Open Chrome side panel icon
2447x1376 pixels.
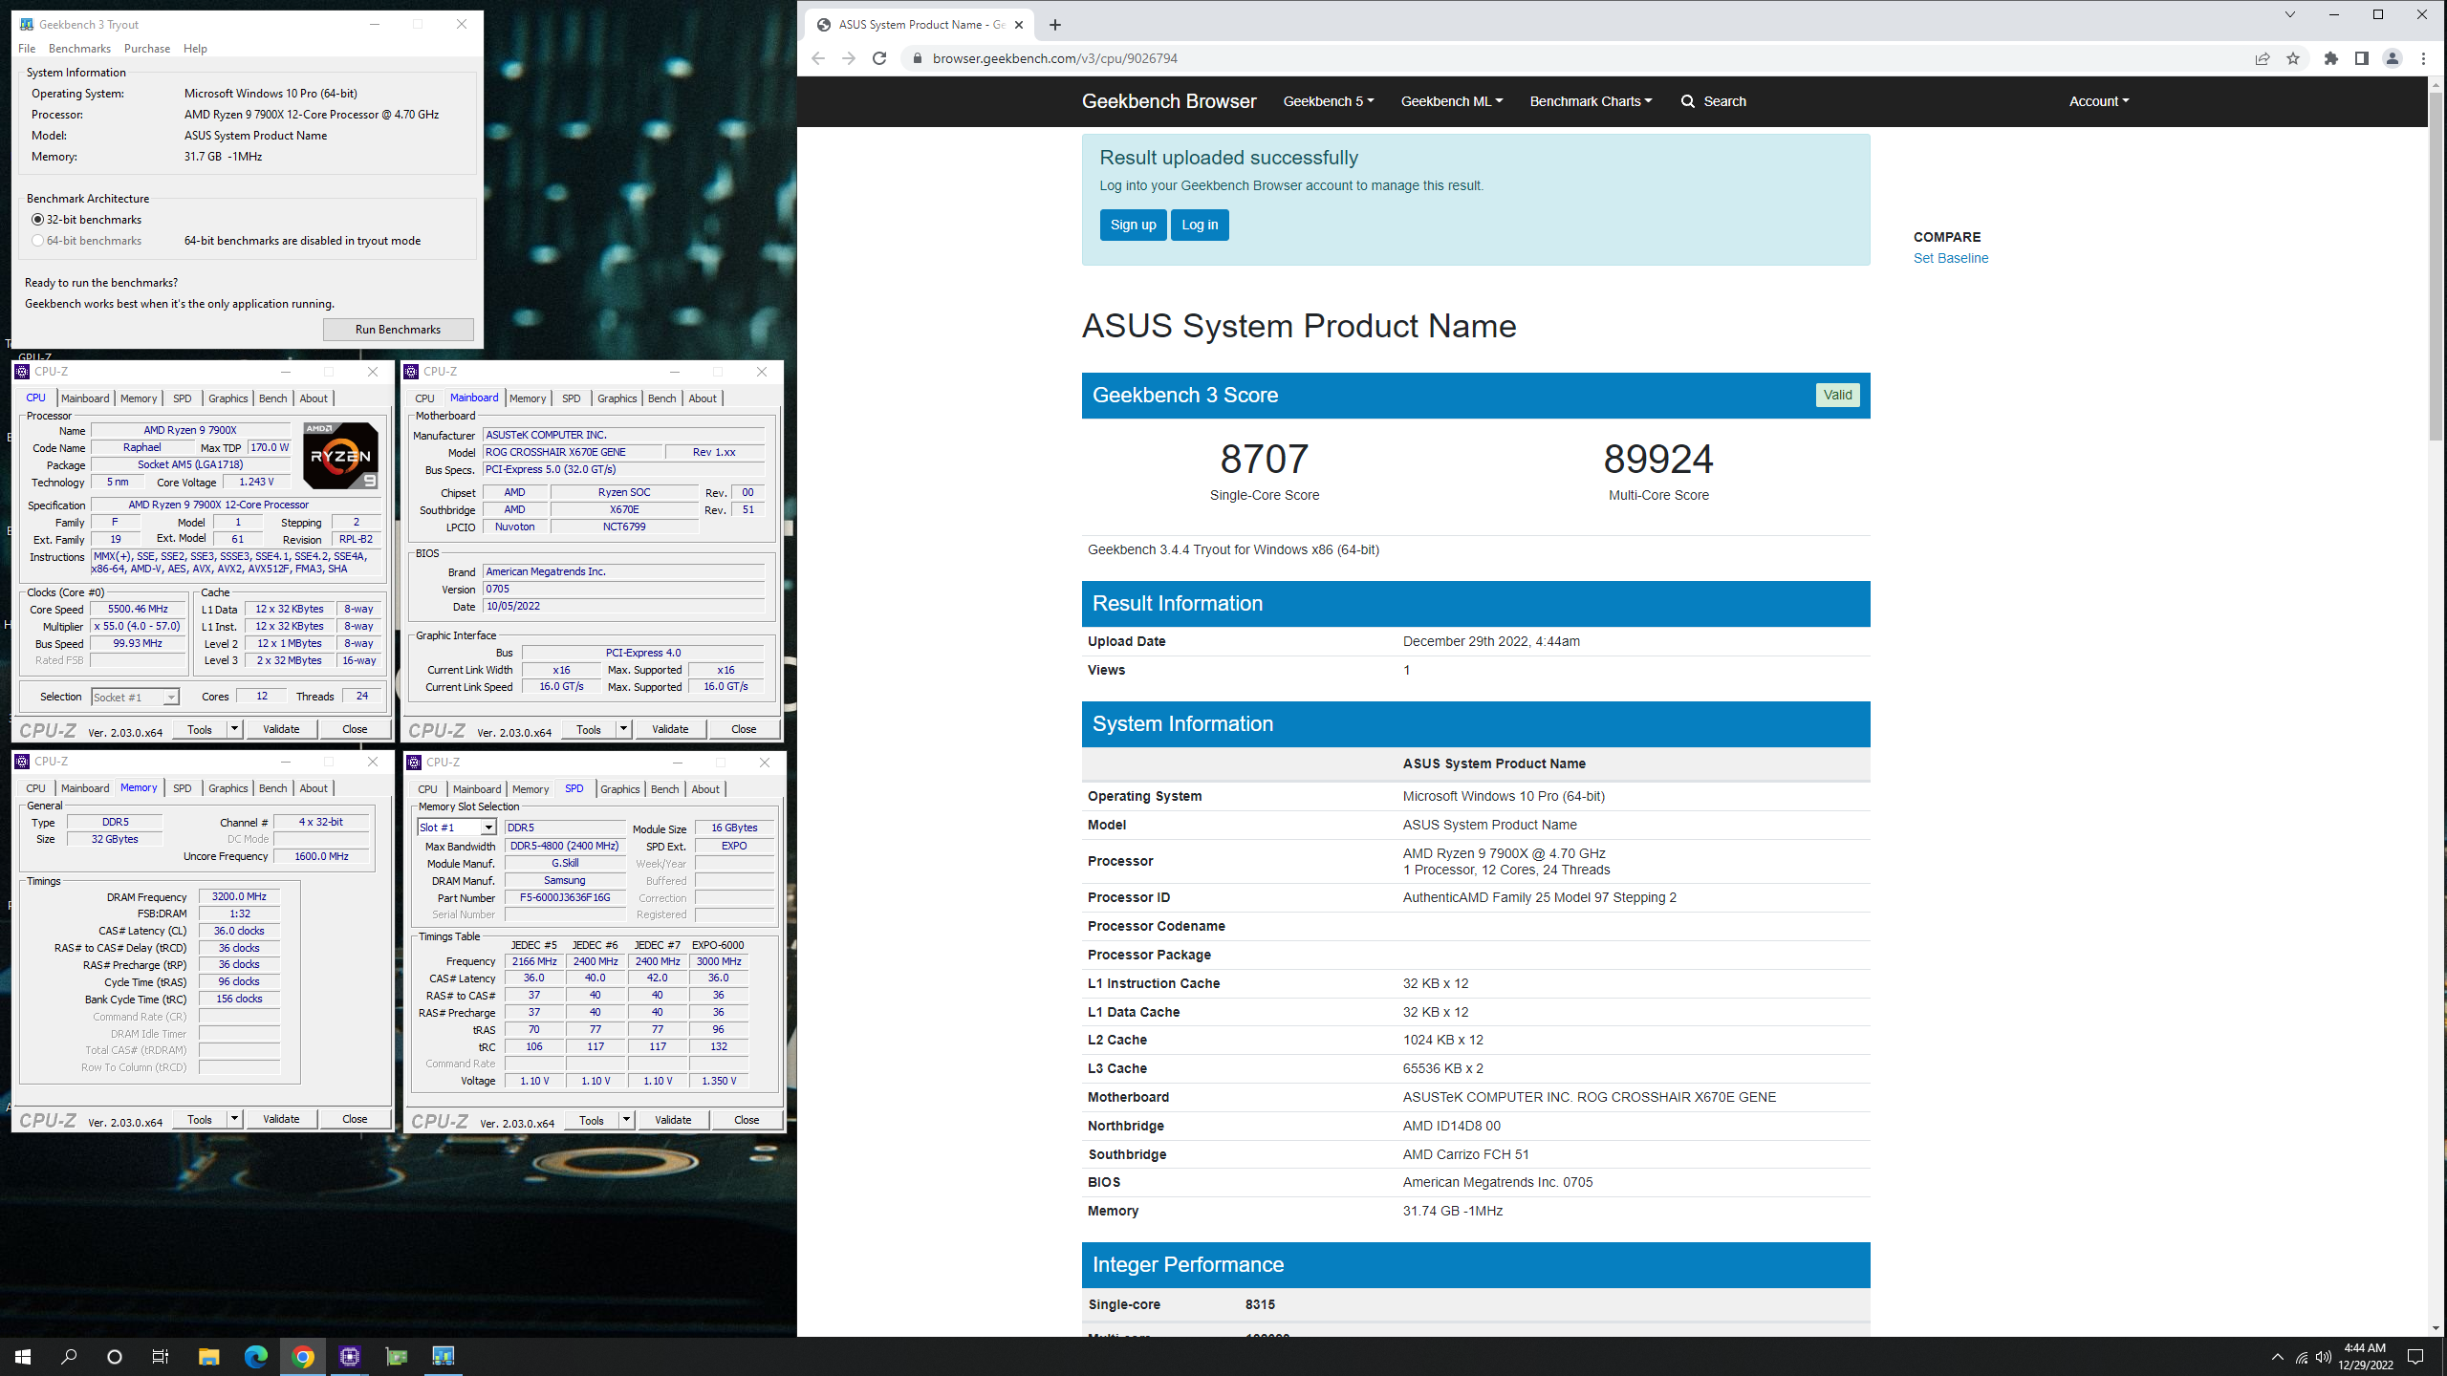2362,58
